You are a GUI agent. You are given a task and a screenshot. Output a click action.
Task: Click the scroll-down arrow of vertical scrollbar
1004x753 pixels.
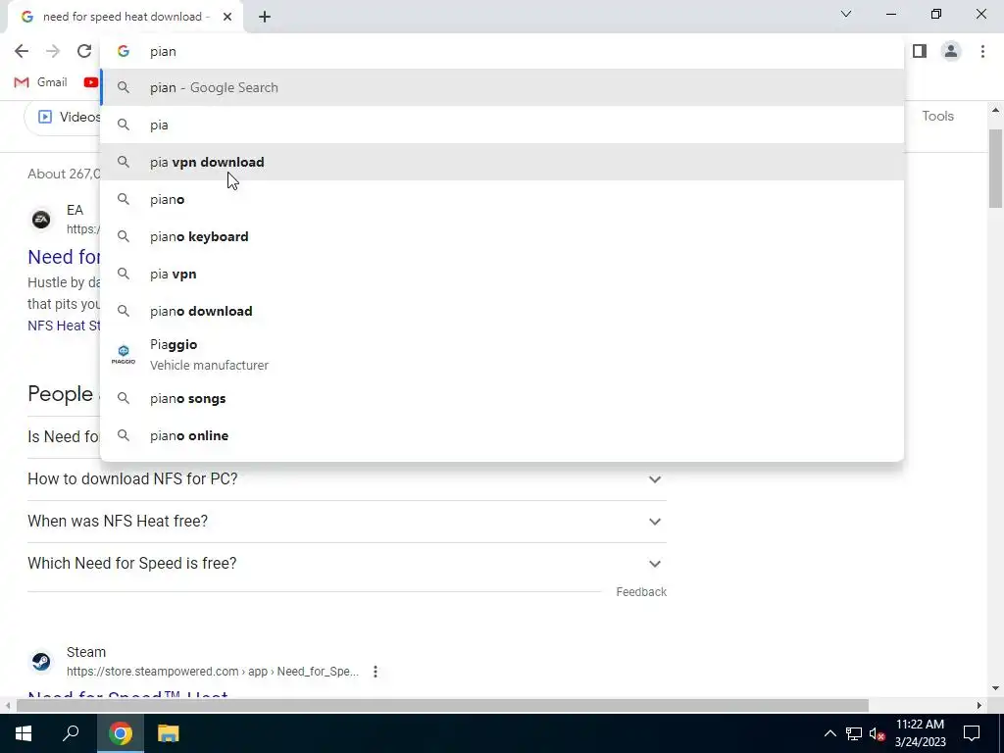pyautogui.click(x=995, y=688)
